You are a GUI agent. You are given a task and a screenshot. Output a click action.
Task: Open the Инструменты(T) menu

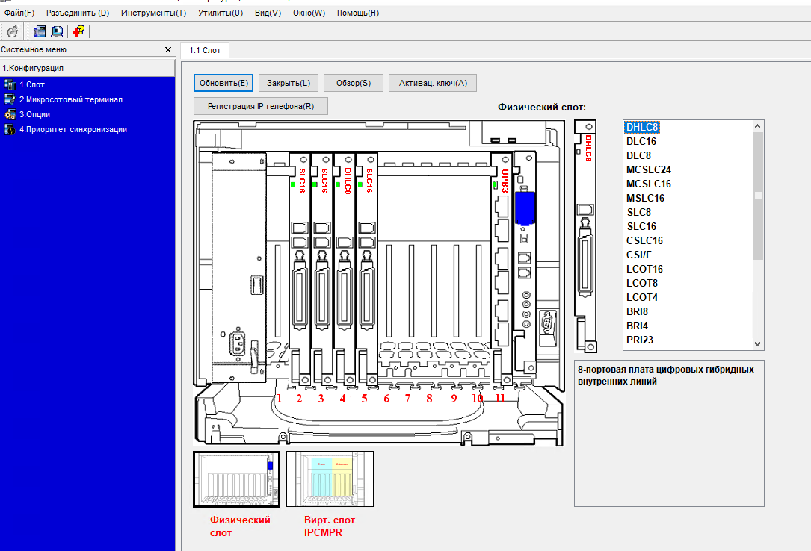point(154,13)
